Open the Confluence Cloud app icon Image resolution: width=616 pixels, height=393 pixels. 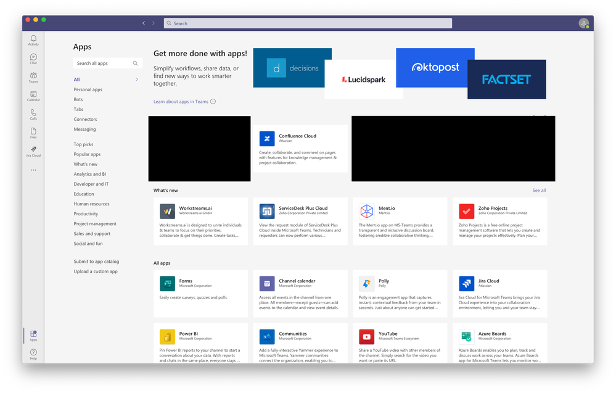267,139
